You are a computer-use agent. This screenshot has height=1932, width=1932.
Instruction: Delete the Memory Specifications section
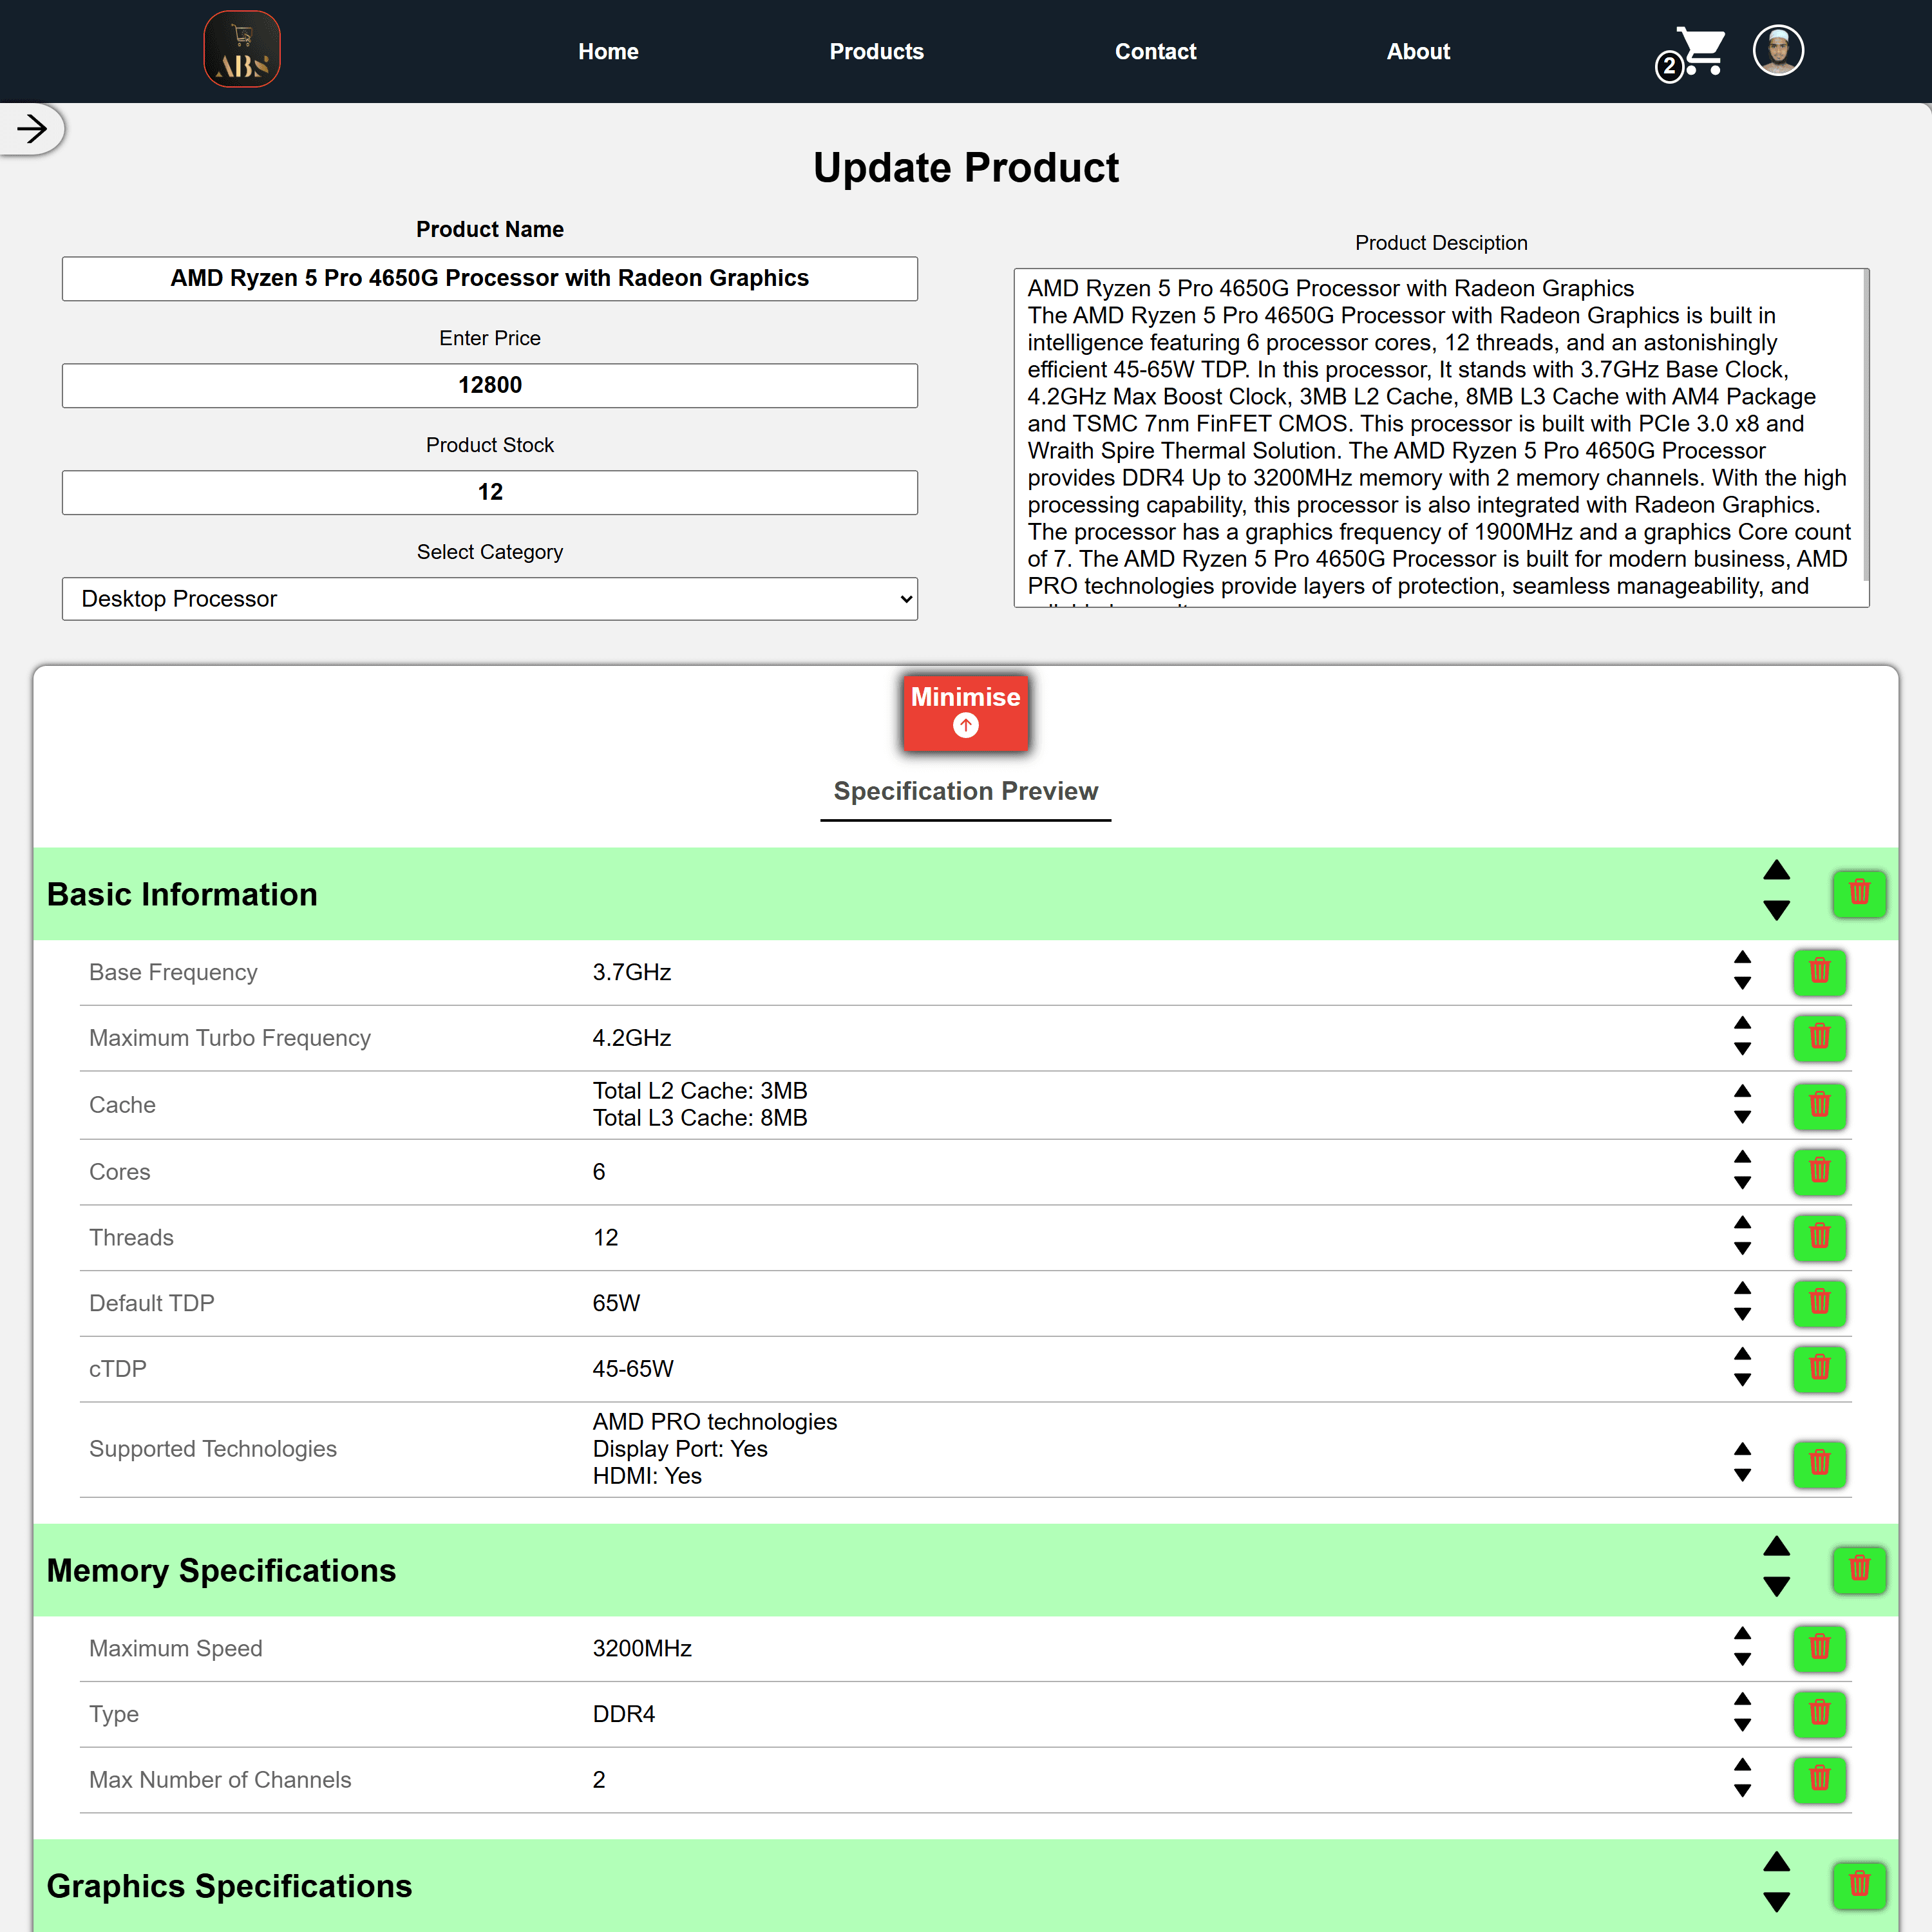click(1859, 1569)
